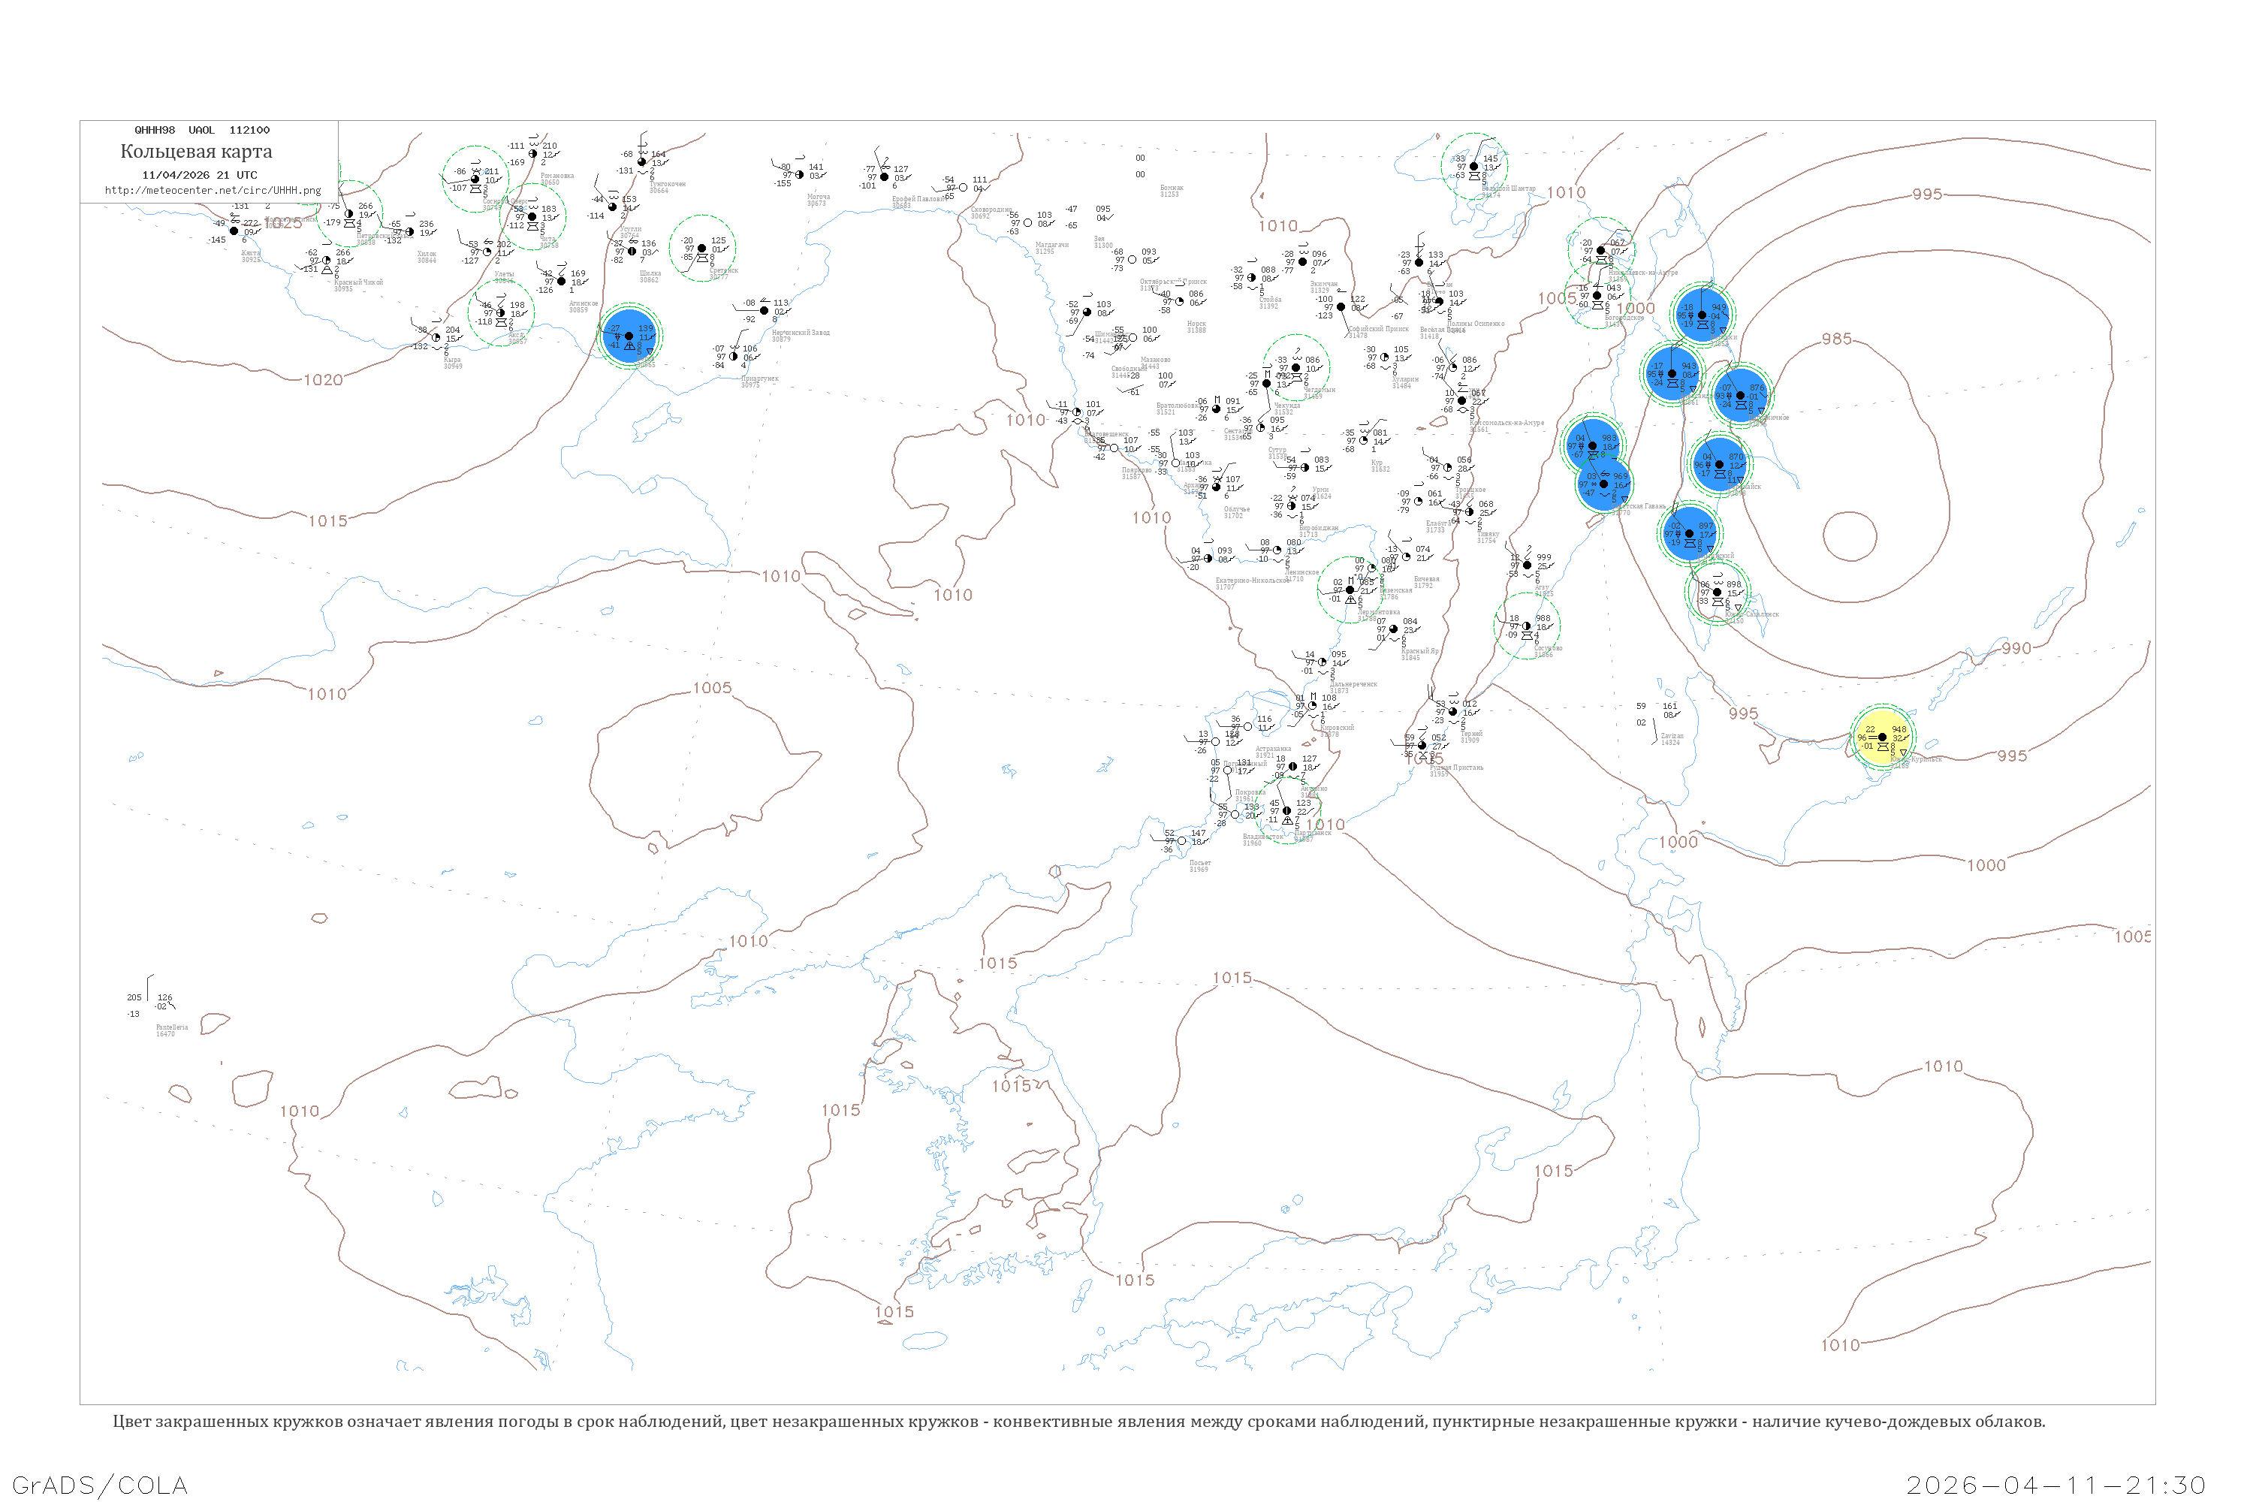
Task: Click the yellow Южно-Курильск station marker
Action: pos(1882,737)
